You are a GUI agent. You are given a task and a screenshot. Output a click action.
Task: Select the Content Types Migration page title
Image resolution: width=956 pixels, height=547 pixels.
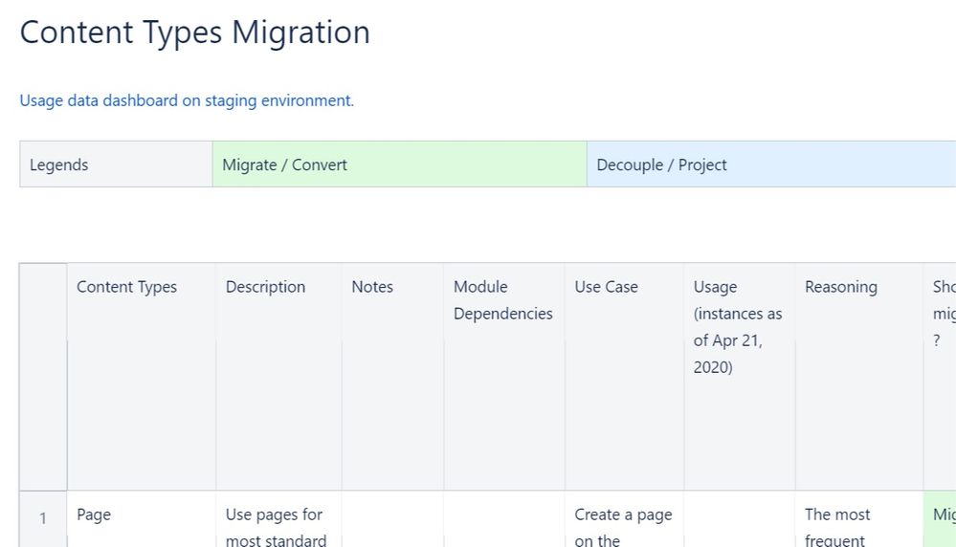point(195,33)
